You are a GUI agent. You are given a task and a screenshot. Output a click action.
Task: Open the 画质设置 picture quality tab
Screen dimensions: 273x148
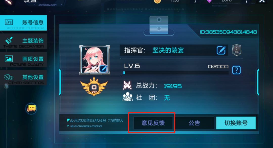pyautogui.click(x=23, y=60)
